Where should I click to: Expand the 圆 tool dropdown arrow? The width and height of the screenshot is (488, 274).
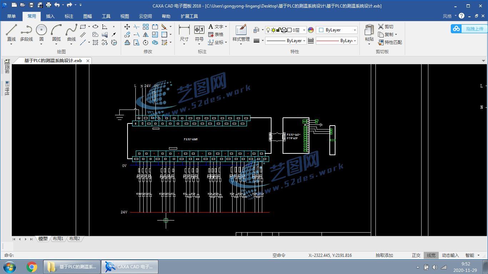(41, 44)
